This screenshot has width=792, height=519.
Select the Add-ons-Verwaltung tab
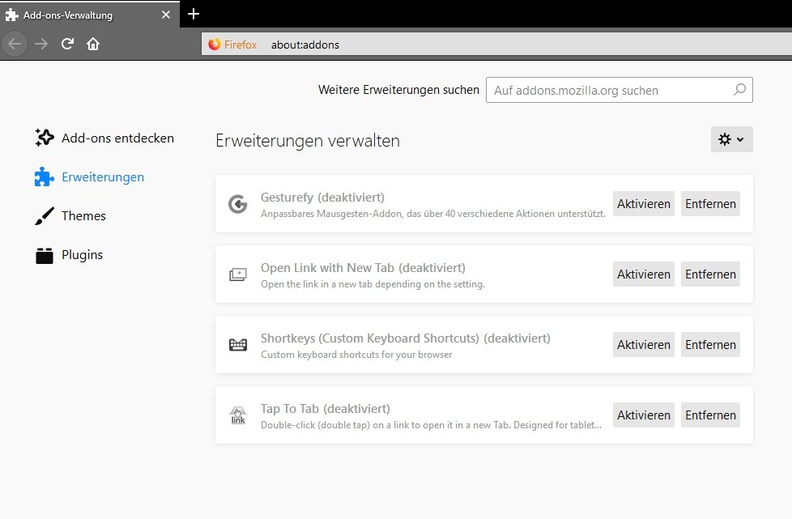click(90, 15)
